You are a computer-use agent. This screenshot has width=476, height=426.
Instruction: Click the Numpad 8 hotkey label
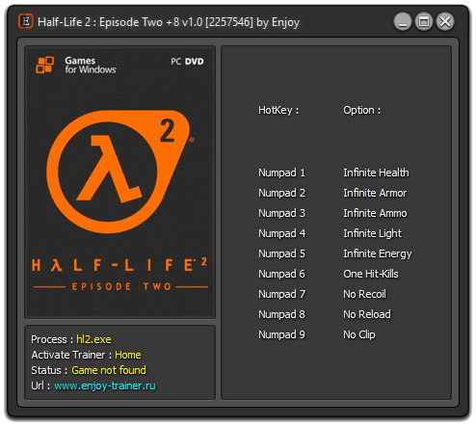click(281, 314)
